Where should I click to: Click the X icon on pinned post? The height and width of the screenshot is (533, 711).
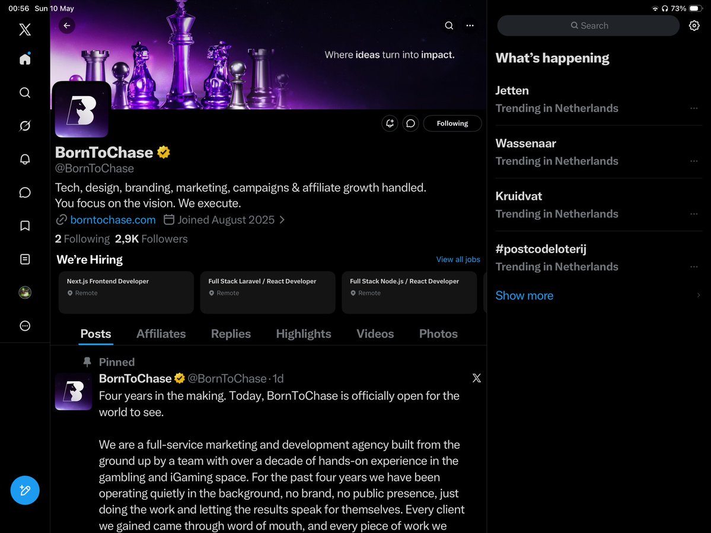click(476, 378)
